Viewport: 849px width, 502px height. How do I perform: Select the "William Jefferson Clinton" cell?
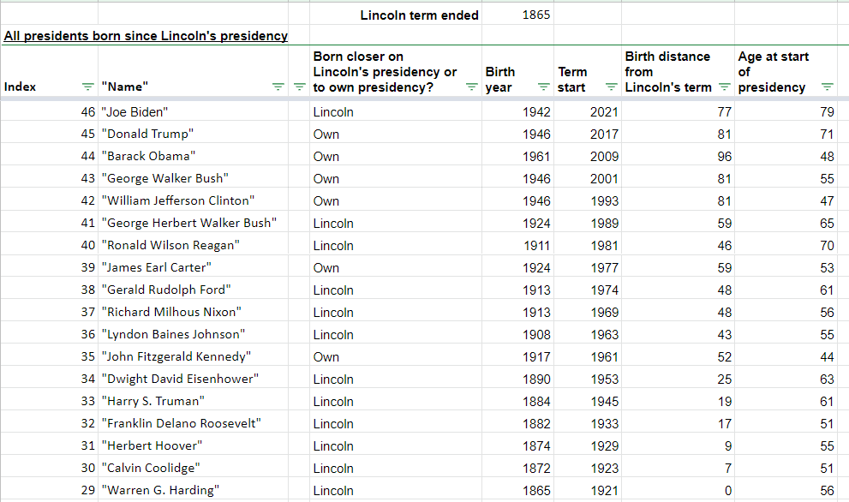pos(194,200)
